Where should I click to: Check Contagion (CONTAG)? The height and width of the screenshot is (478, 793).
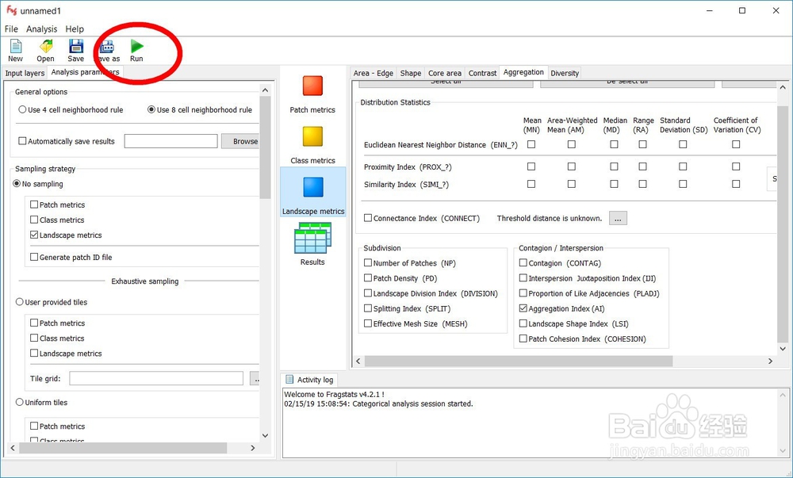[523, 262]
